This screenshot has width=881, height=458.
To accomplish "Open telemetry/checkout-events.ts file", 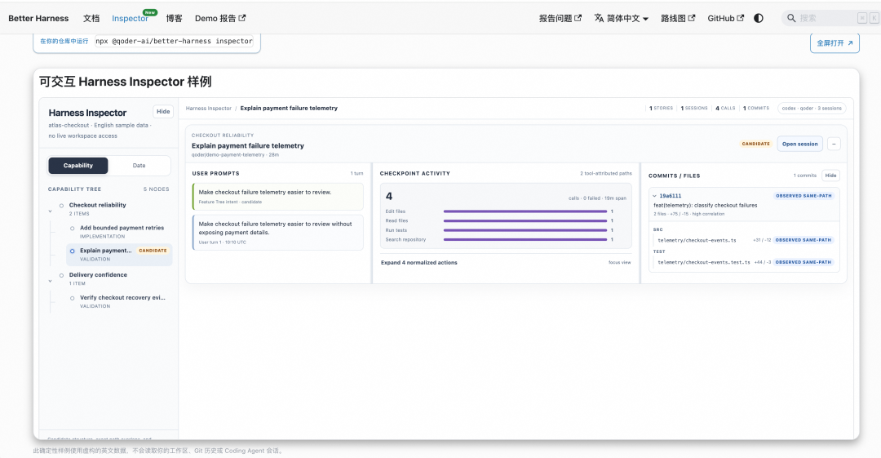I will click(697, 240).
